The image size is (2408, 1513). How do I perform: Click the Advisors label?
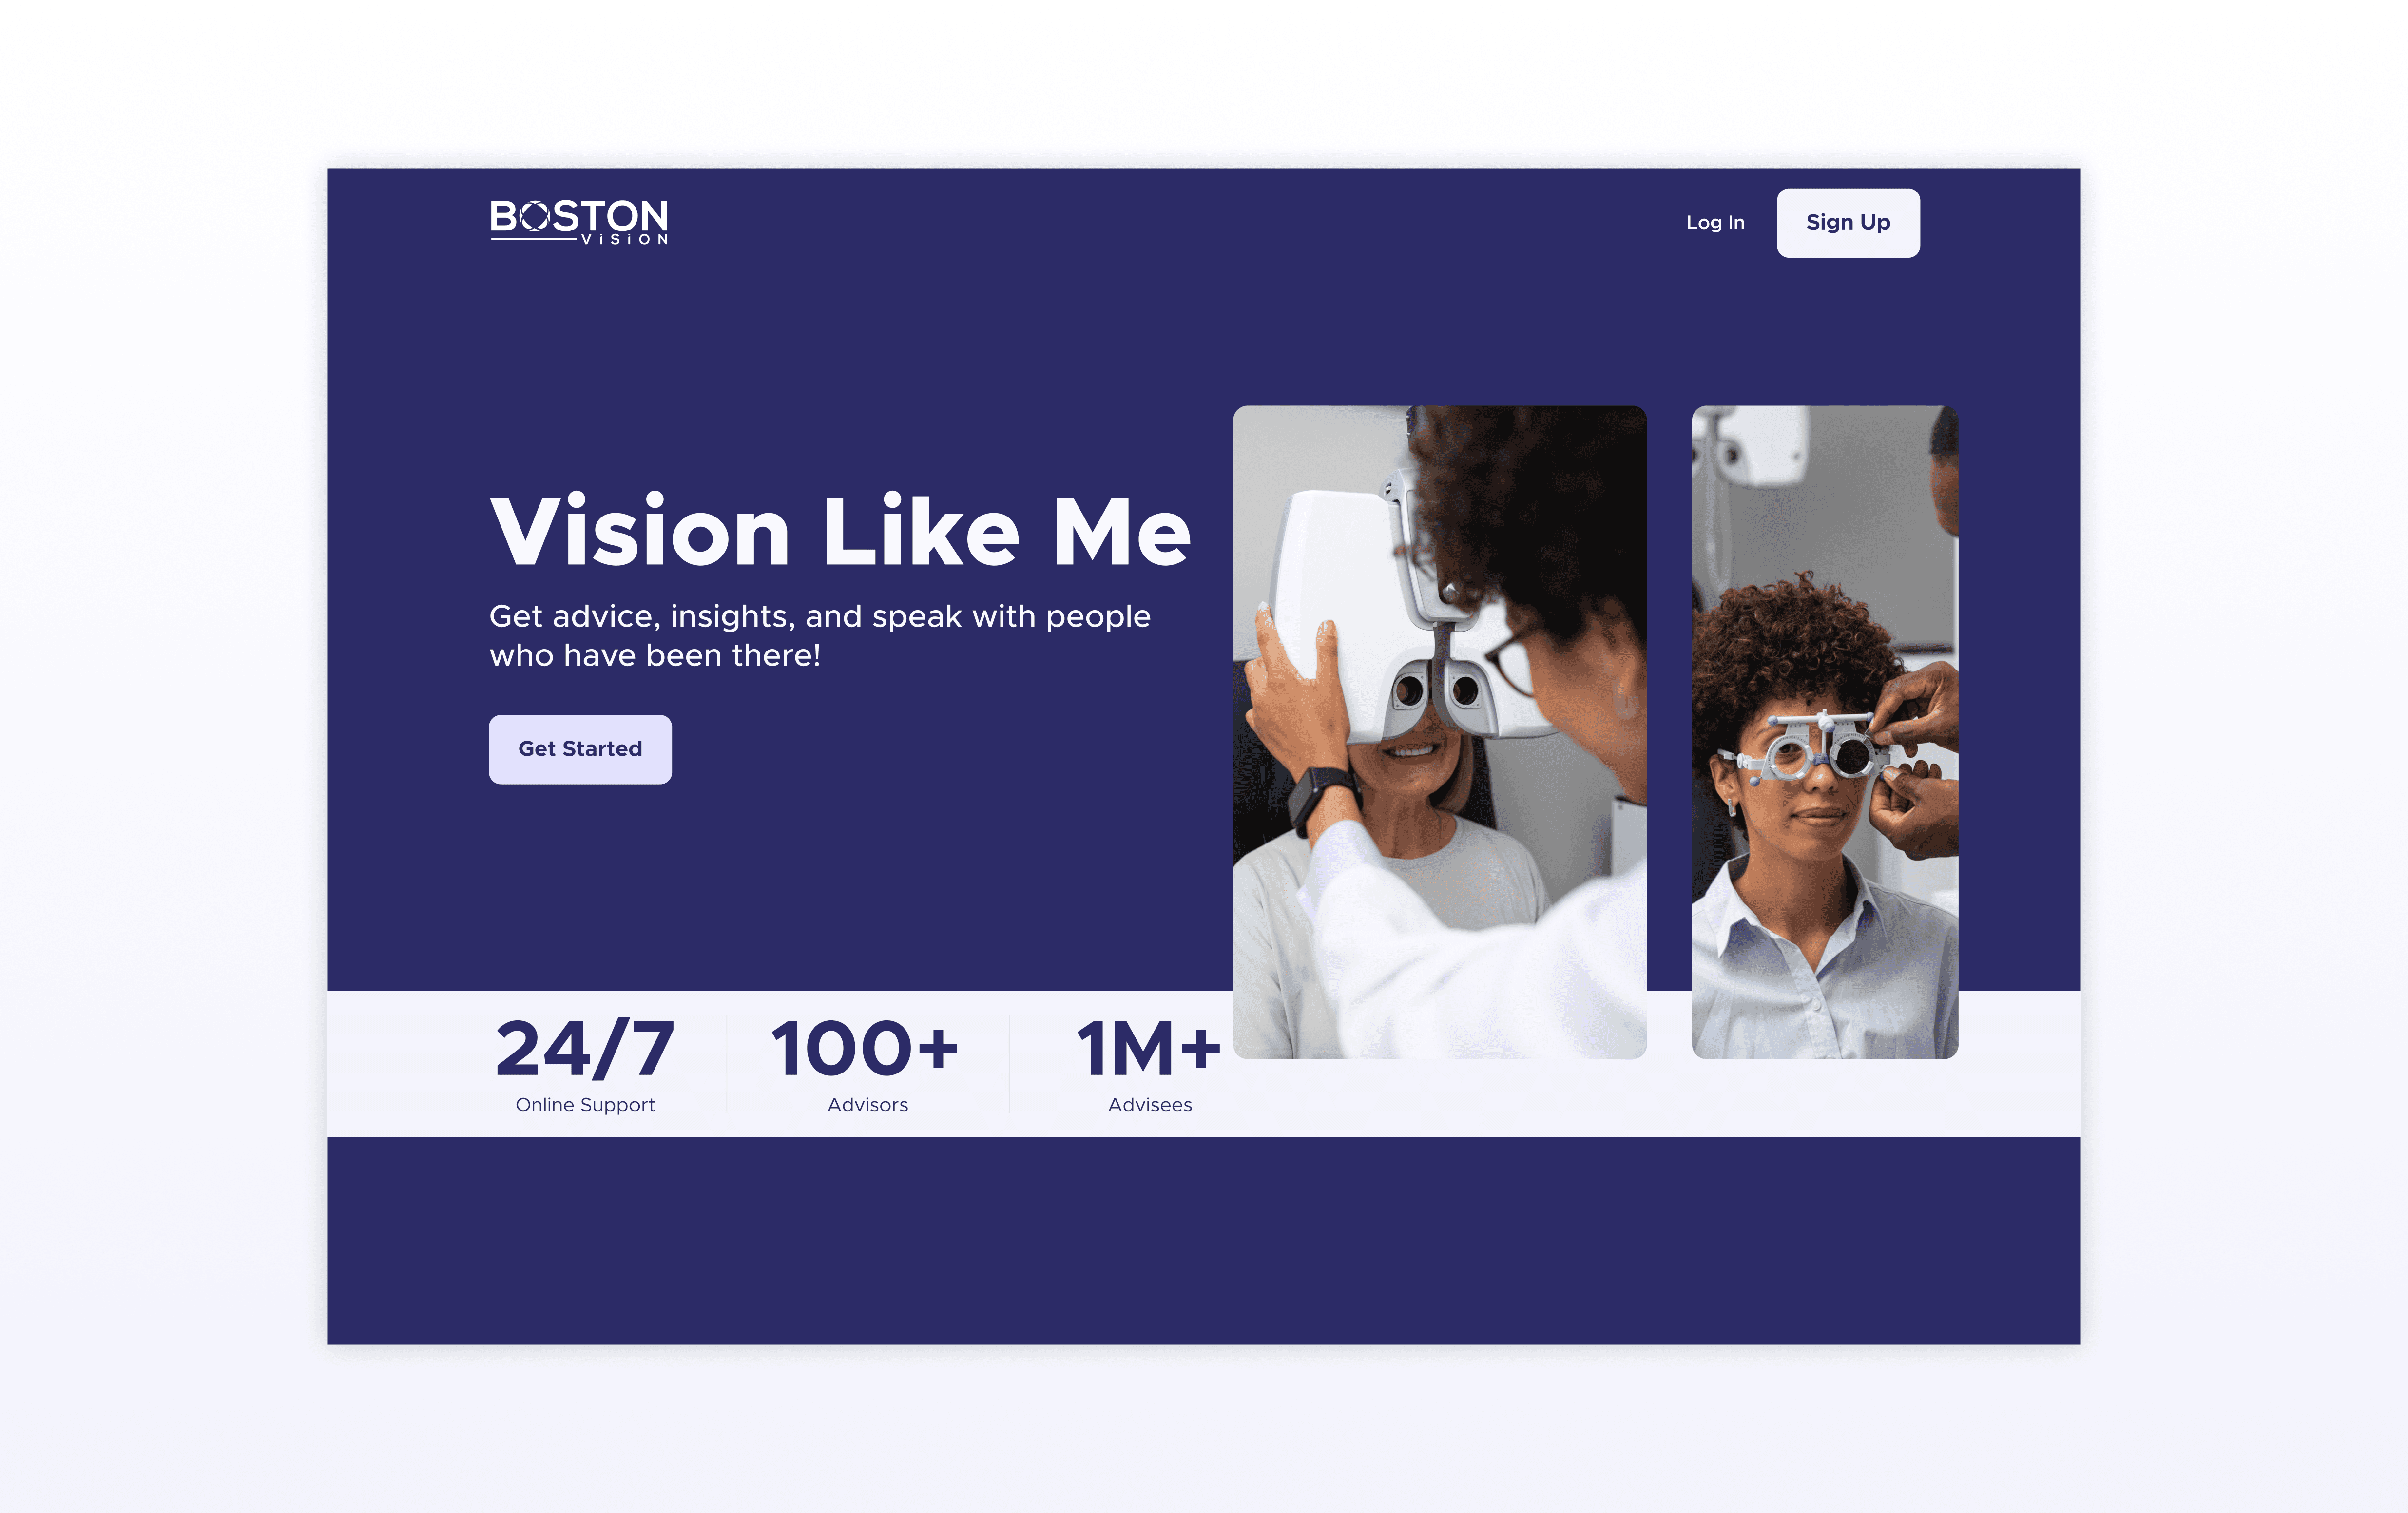867,1105
